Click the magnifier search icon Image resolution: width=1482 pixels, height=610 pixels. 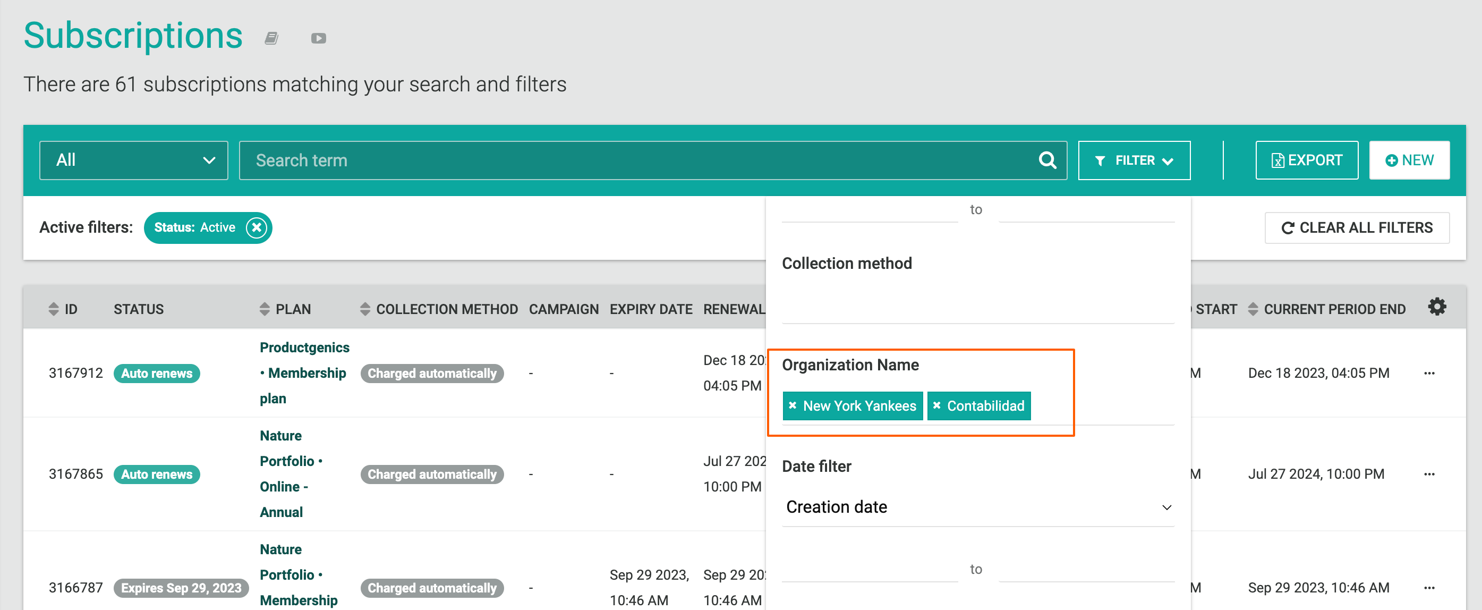pos(1047,160)
